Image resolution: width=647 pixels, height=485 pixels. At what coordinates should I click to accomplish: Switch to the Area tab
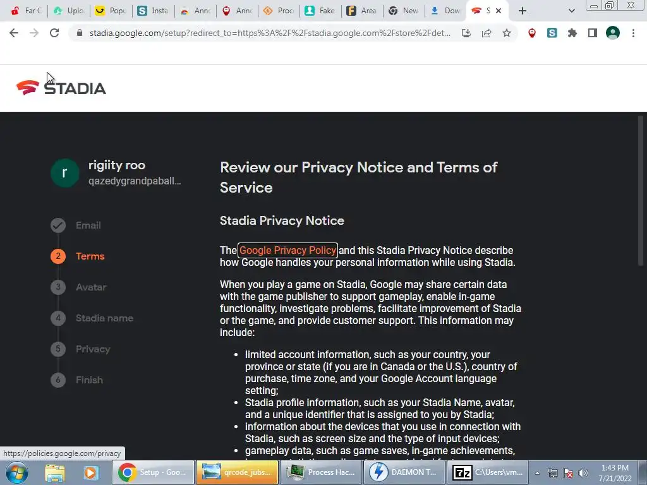(x=362, y=11)
